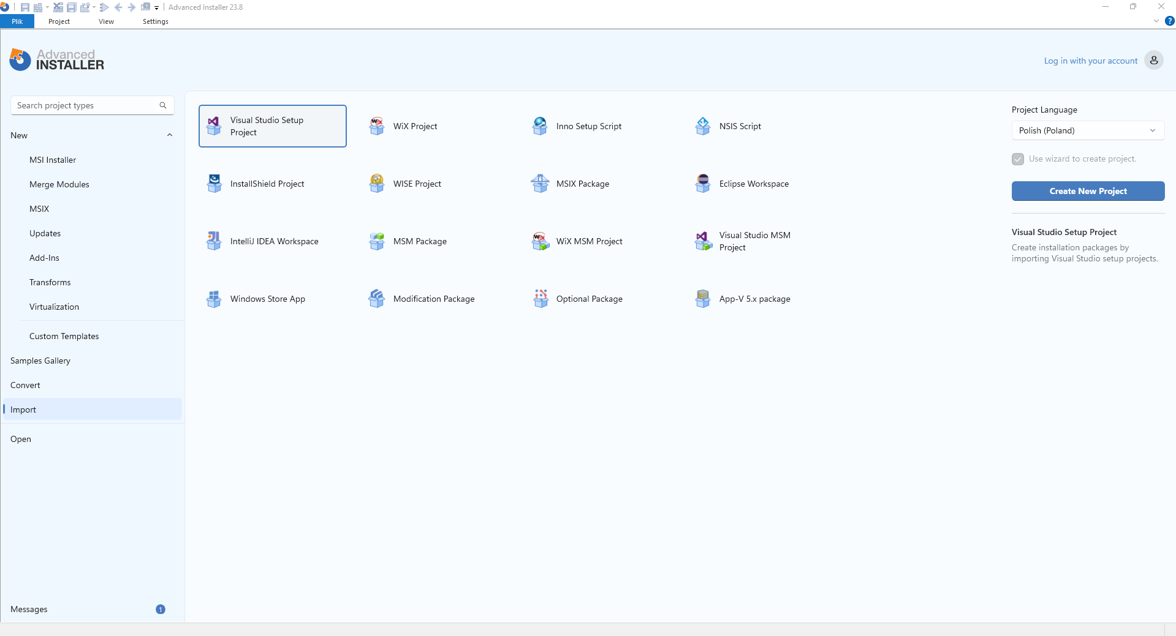
Task: Click the notifications flag icon in toolbar
Action: tap(145, 7)
